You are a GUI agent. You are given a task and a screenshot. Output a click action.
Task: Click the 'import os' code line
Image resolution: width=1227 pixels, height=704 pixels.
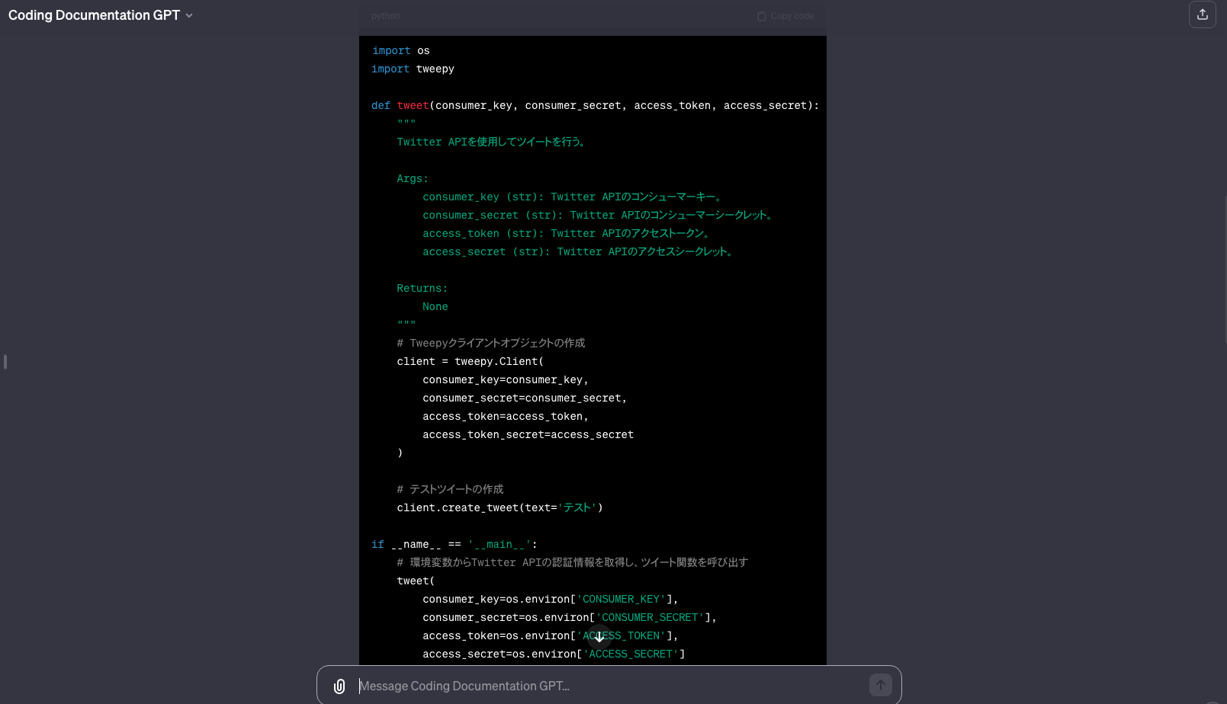click(401, 51)
